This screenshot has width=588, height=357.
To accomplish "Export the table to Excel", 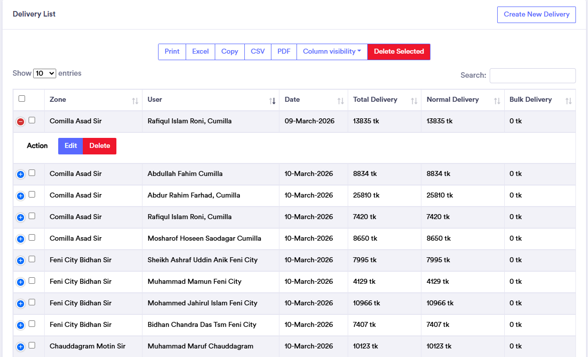I will 200,52.
